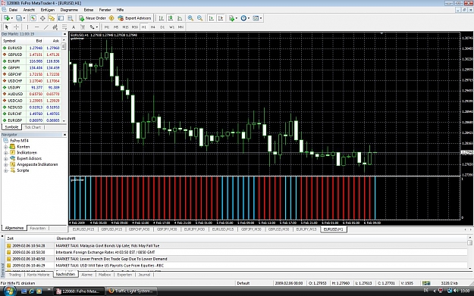Toggle the Navigator star-folder icon
474x296 pixels.
[x=52, y=18]
